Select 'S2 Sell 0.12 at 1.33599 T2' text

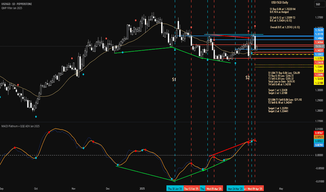pos(282,18)
